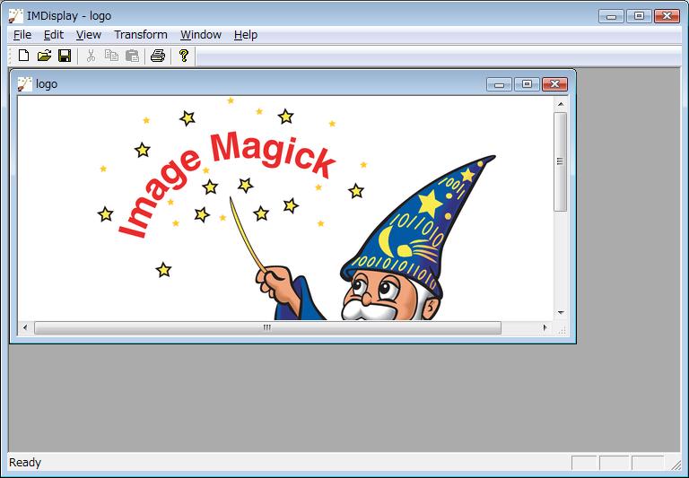Click the vertical scrollbar thumb
689x478 pixels.
561,161
